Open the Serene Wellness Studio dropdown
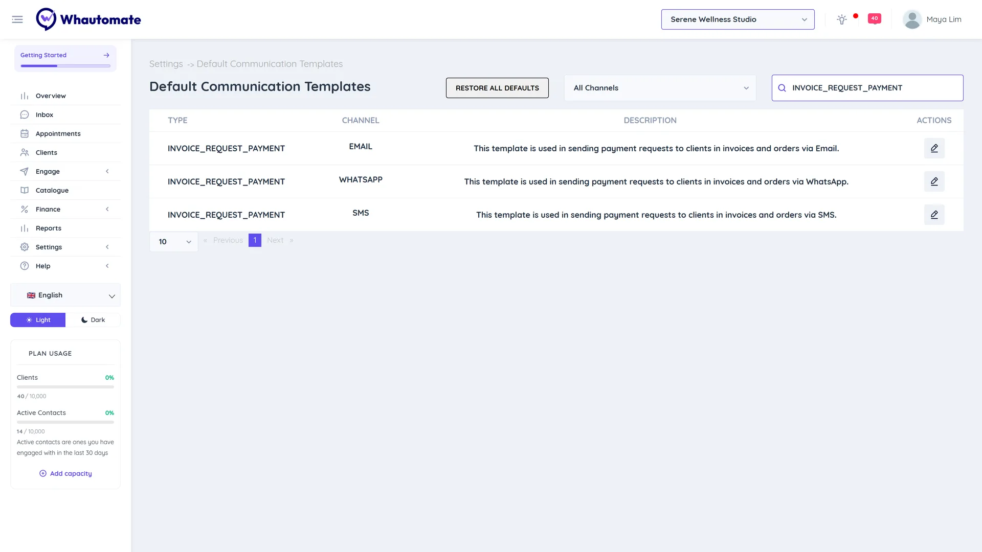This screenshot has width=982, height=552. point(738,19)
